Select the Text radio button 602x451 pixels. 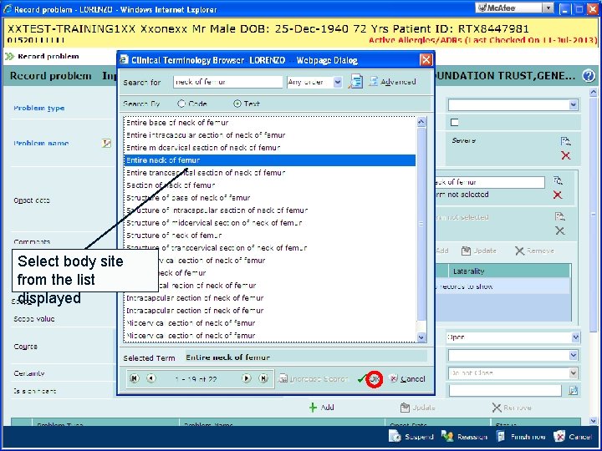(237, 104)
